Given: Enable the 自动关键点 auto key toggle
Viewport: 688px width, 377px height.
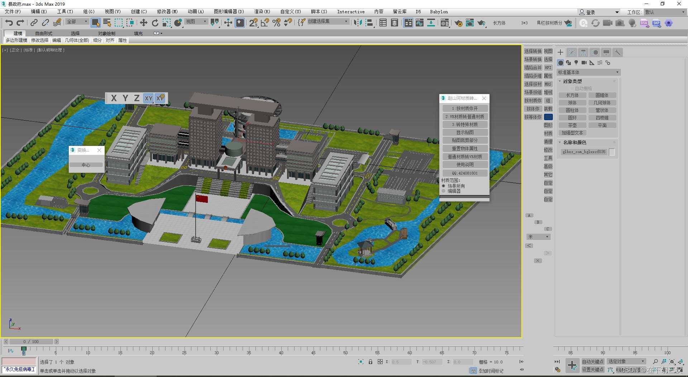Looking at the screenshot, I should 593,361.
